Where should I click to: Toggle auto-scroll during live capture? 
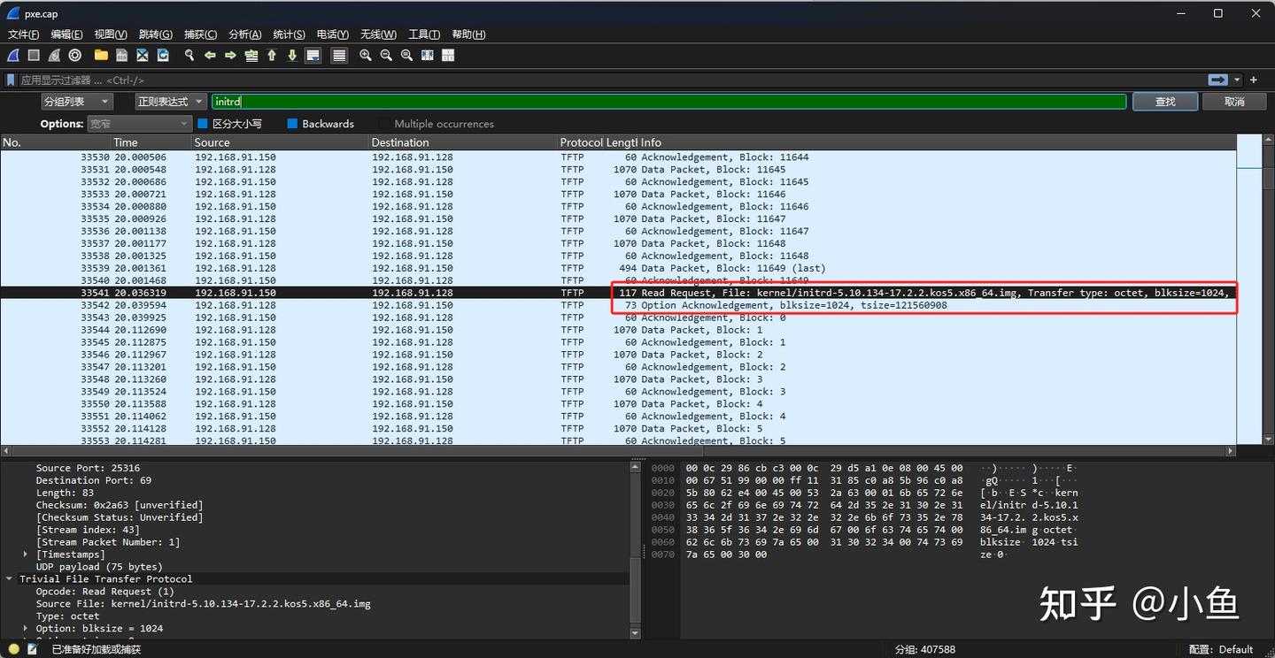313,56
